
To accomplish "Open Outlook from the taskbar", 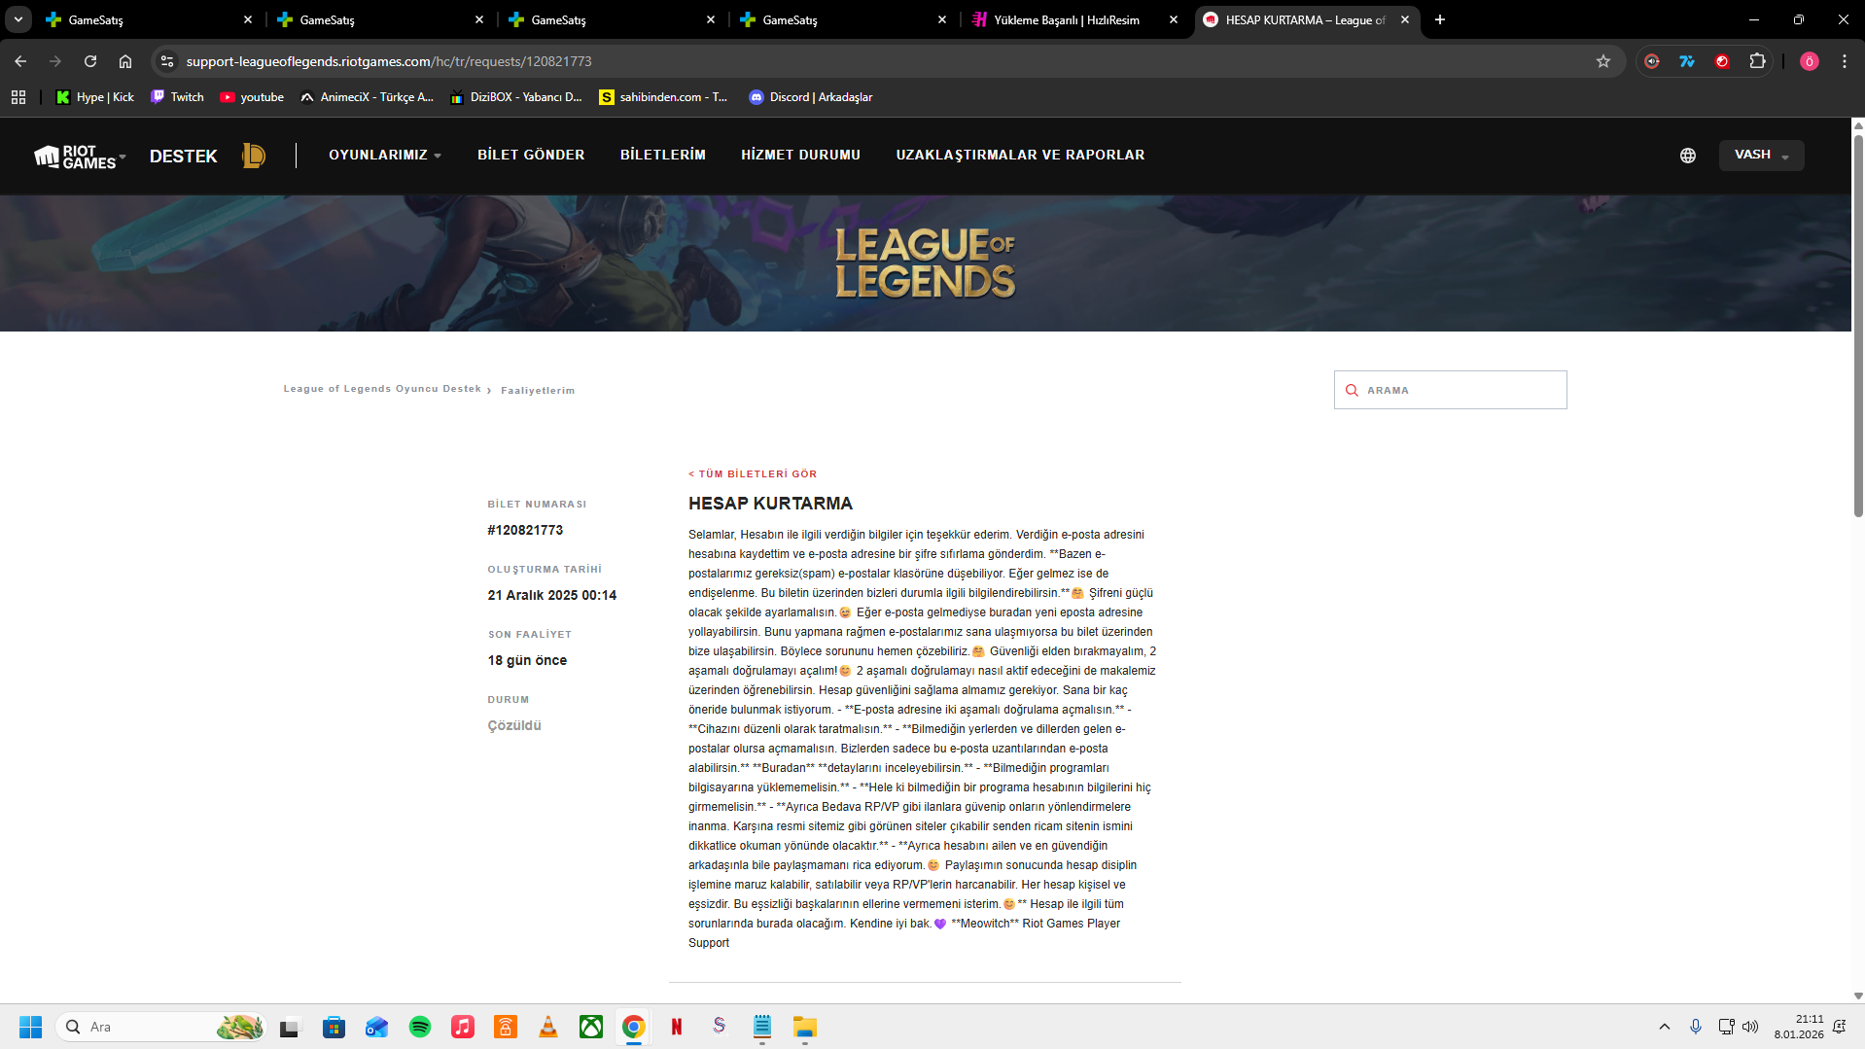I will (377, 1027).
